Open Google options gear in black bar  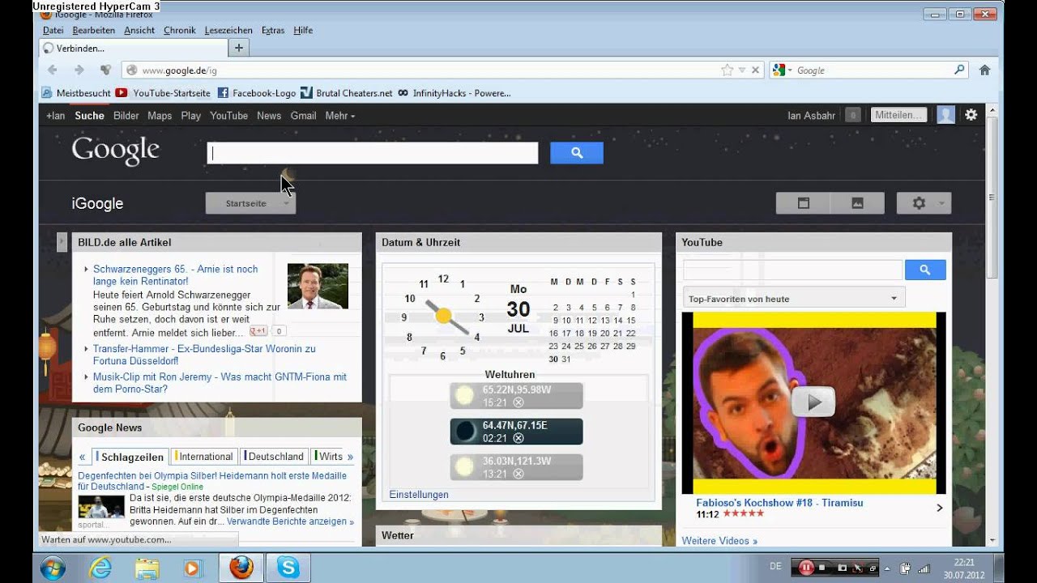click(x=971, y=115)
